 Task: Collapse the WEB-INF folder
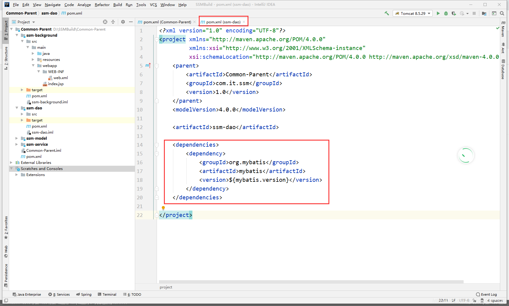[x=38, y=72]
